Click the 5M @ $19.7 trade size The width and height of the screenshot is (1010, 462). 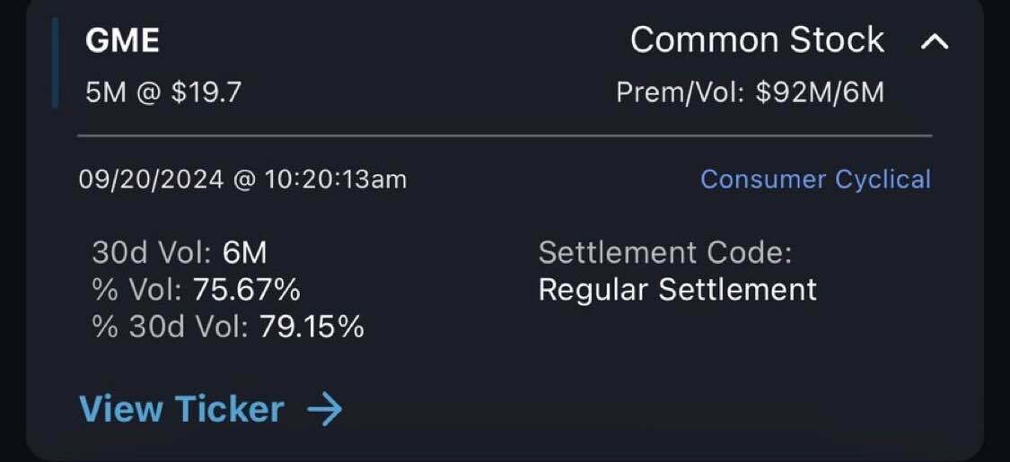(x=163, y=92)
